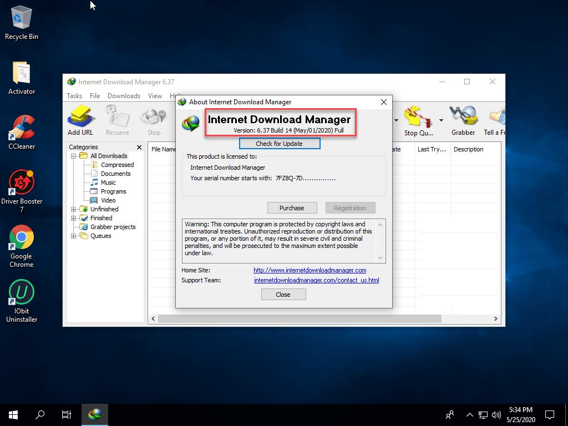Screen dimensions: 568x426
Task: Show hidden system tray icons chevron
Action: coord(469,415)
